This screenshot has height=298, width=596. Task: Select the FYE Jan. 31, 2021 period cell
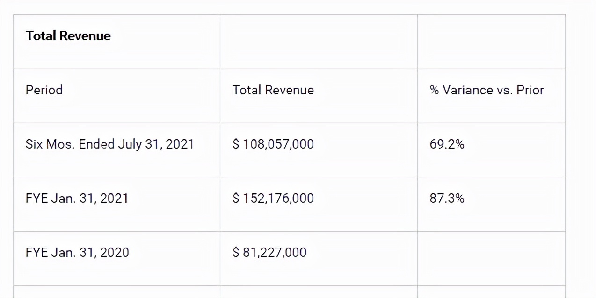point(77,198)
